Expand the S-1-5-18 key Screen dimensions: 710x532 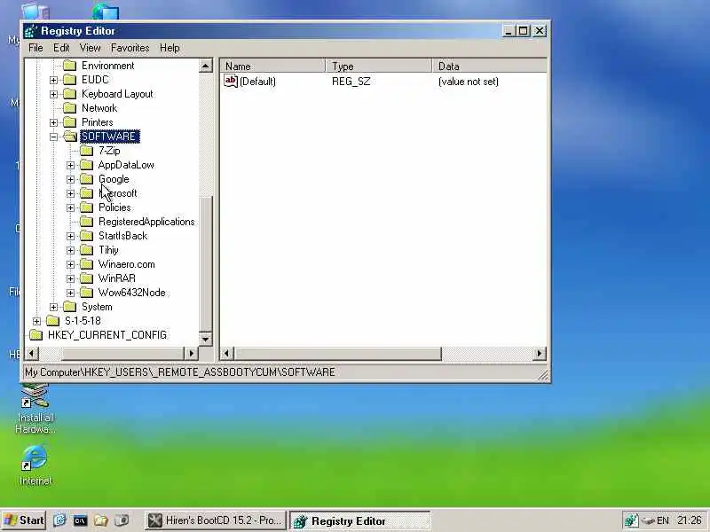[36, 321]
